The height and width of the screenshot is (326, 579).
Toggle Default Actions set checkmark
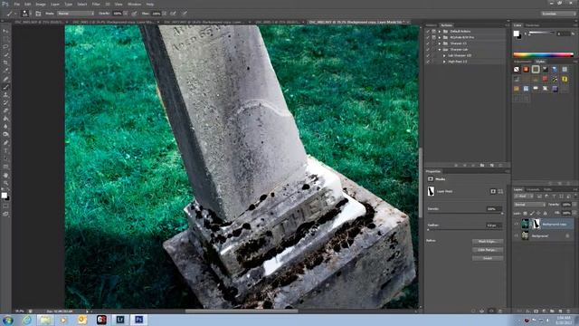pyautogui.click(x=428, y=32)
